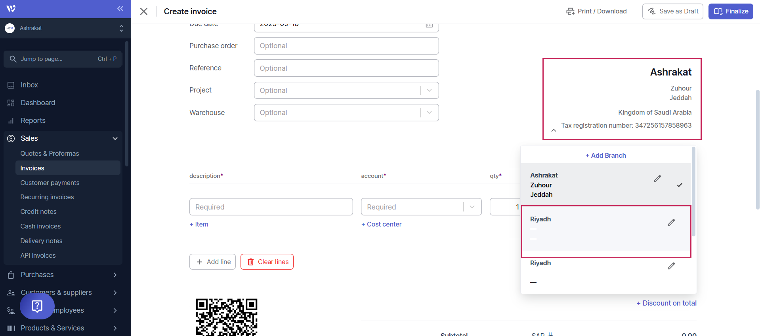The image size is (760, 336).
Task: Click the QR code image
Action: coord(226,317)
